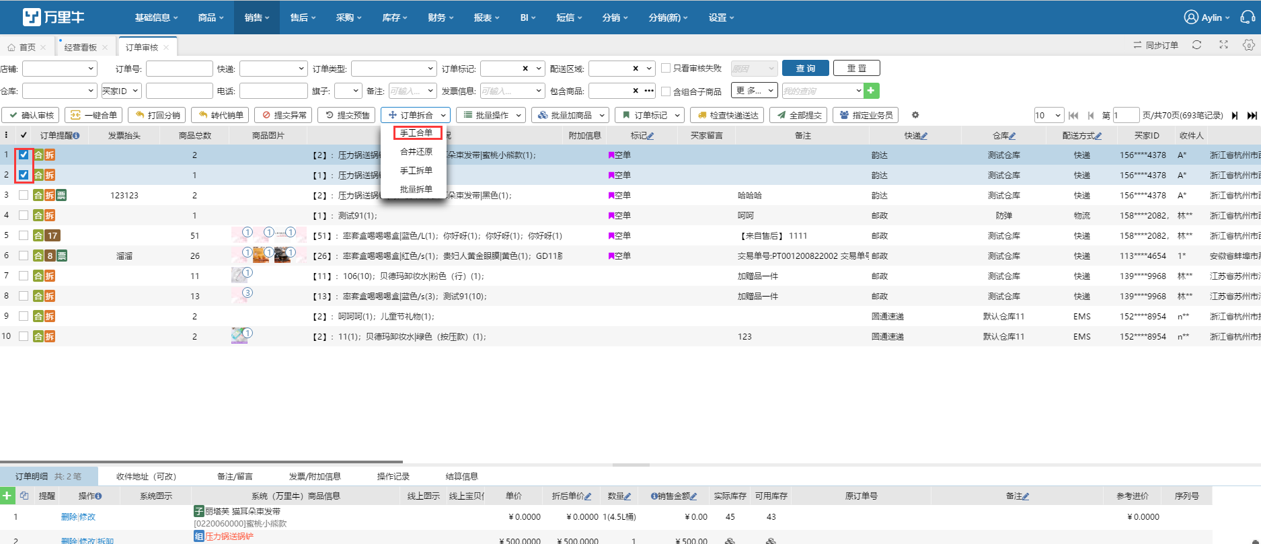Click the 合 merge icon in row 3
Screen dimensions: 1261x544
[x=38, y=195]
